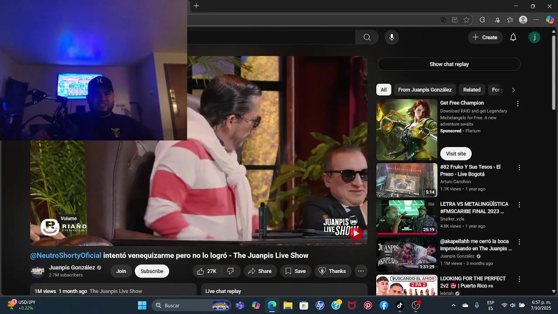
Task: Open options for LOOKING FOR THE PERFECT video
Action: 519,279
